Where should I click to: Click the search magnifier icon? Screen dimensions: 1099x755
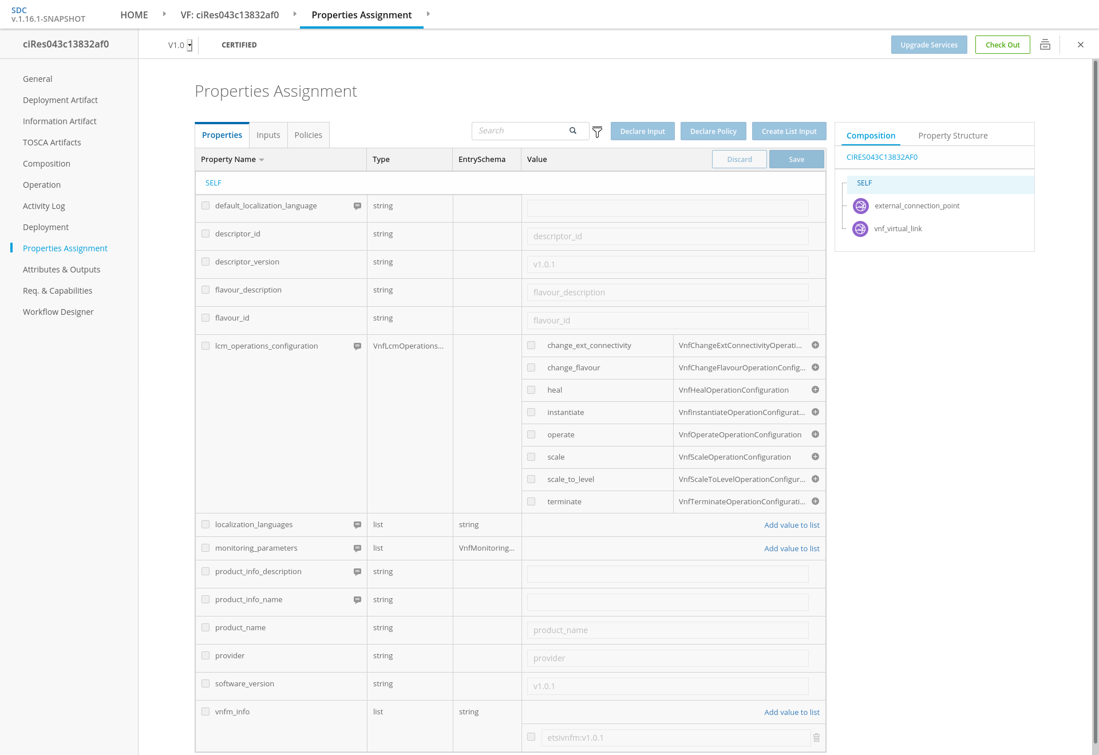click(x=572, y=131)
